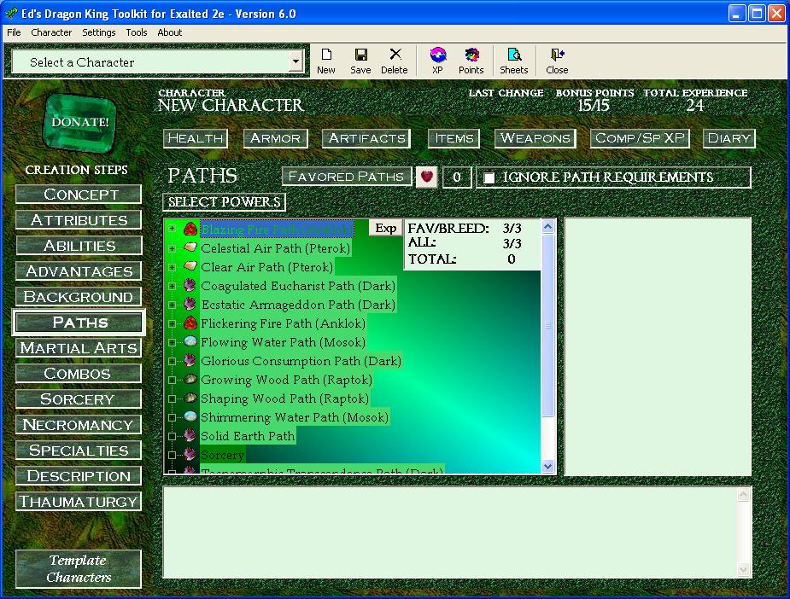Click the red gem next to Favored Paths
This screenshot has width=790, height=599.
pyautogui.click(x=427, y=177)
